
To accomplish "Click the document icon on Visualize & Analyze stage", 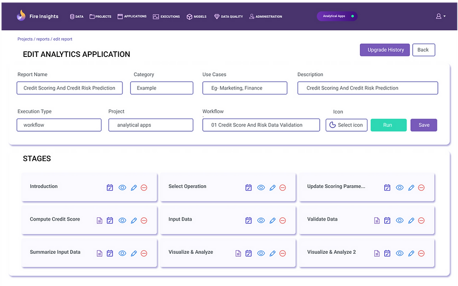I will click(238, 253).
